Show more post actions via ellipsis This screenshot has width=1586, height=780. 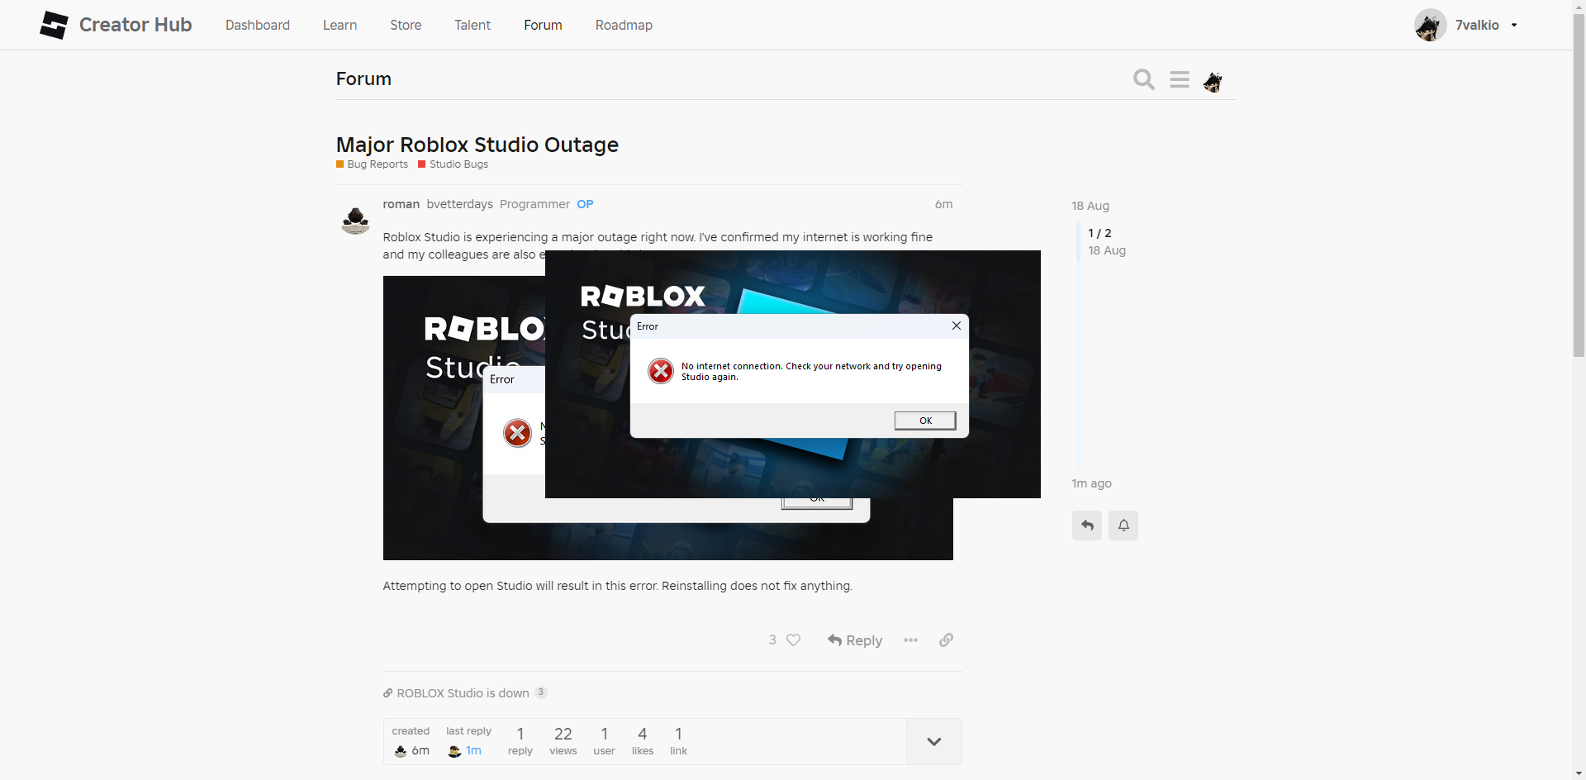point(910,640)
